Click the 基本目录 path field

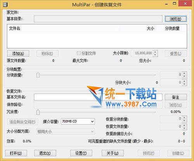[98, 19]
